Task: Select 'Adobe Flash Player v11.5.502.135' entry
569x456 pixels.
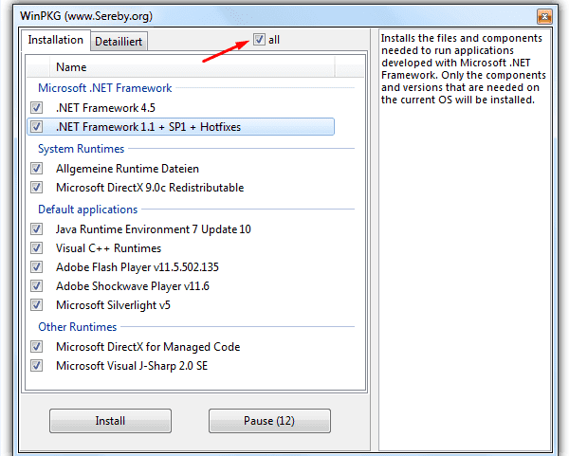Action: [x=138, y=267]
